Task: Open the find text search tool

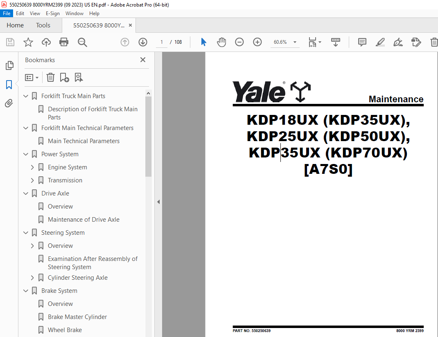Action: pos(82,42)
